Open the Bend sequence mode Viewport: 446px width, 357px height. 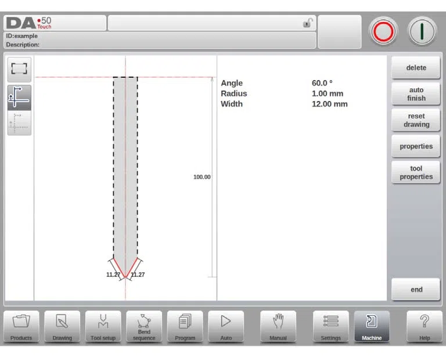[144, 326]
